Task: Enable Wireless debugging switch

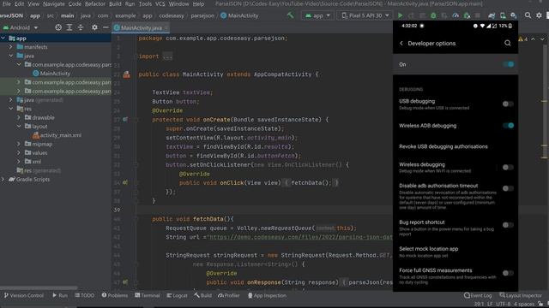Action: [x=508, y=168]
